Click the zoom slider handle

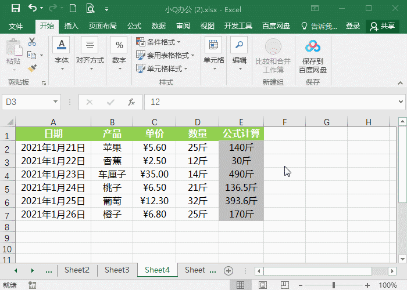pyautogui.click(x=334, y=285)
